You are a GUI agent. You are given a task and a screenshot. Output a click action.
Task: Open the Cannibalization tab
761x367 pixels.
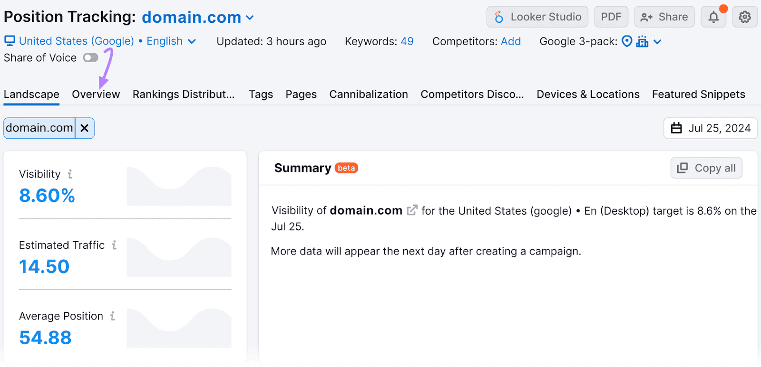tap(369, 94)
